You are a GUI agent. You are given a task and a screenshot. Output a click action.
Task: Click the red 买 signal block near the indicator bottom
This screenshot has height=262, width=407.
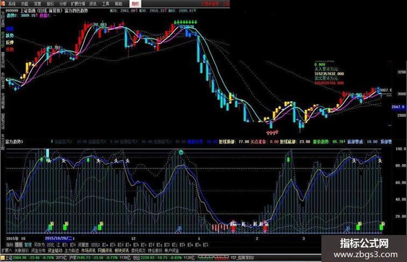pos(233,227)
